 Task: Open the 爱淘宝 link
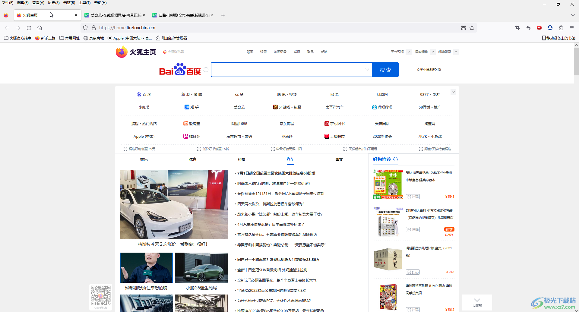click(x=191, y=124)
